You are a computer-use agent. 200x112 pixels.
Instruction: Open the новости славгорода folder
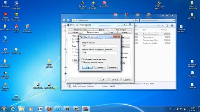tap(192, 5)
